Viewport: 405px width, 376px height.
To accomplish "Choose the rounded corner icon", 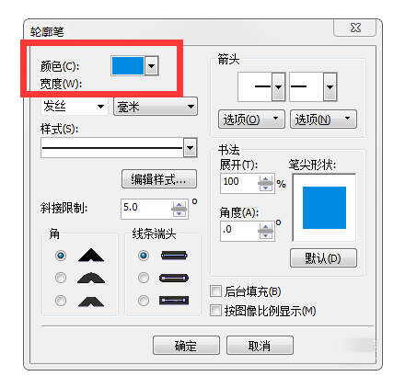I will (x=91, y=278).
